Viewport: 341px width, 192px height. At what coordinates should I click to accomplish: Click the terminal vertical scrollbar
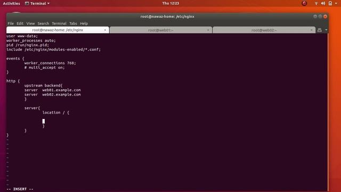[328, 113]
